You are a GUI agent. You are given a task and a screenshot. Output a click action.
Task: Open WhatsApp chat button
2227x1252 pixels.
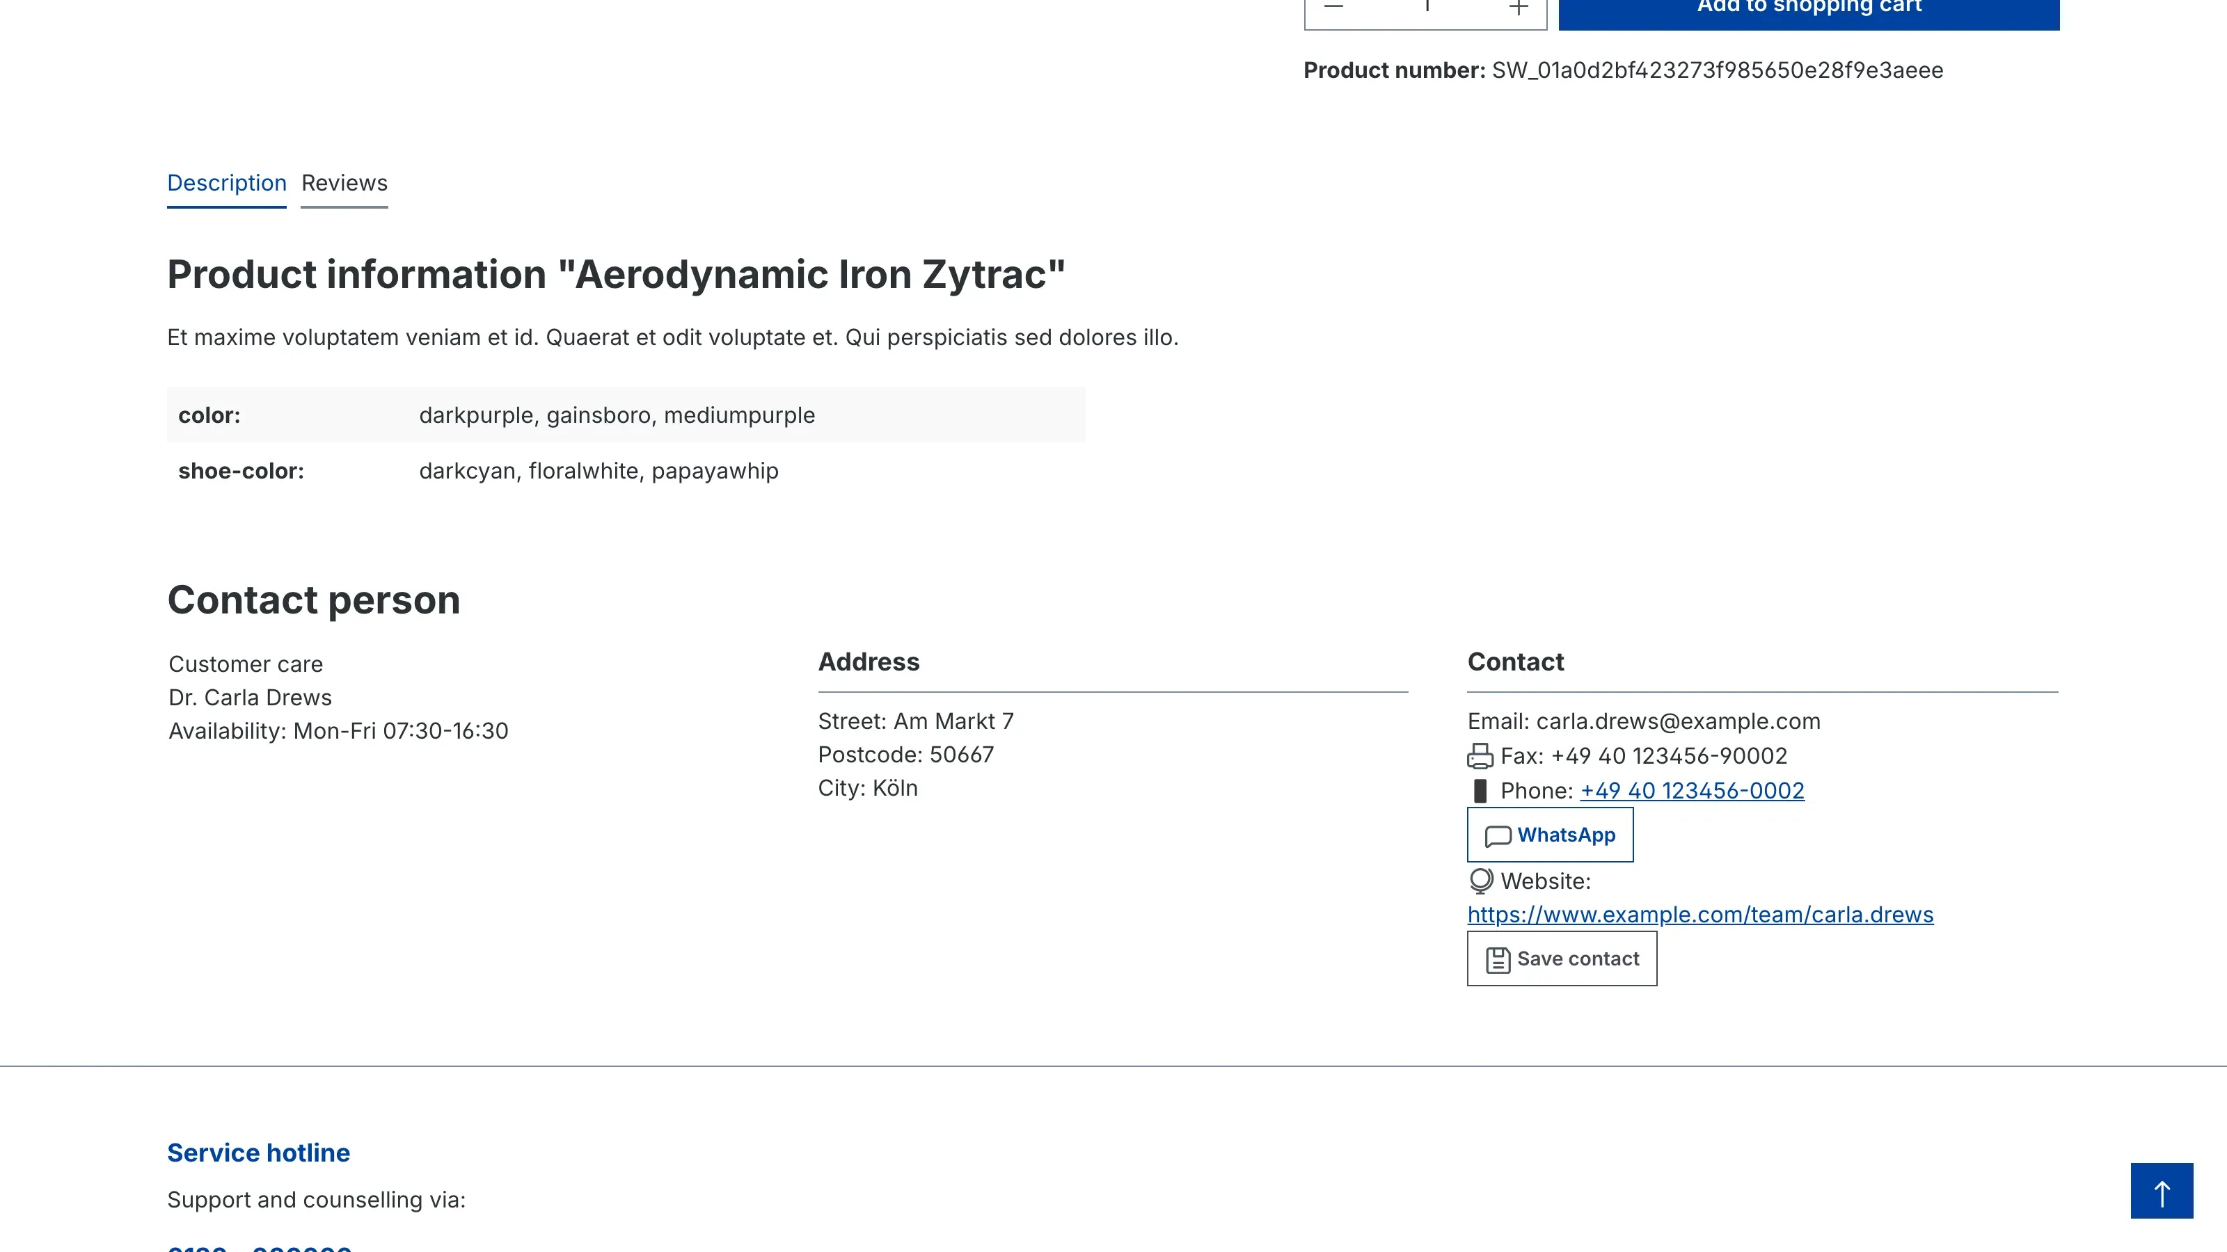click(x=1550, y=835)
